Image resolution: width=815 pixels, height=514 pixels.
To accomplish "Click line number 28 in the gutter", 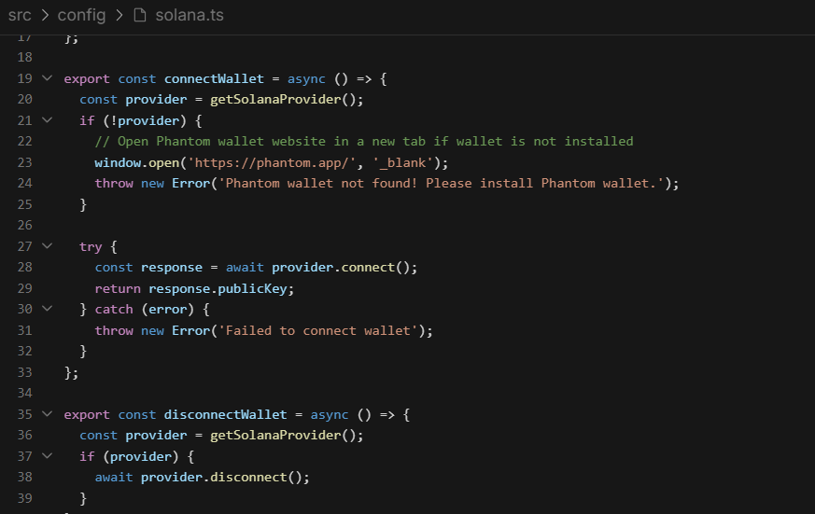I will [24, 268].
